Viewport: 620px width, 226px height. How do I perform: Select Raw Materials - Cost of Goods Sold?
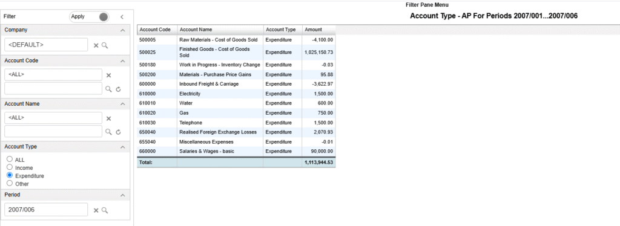pyautogui.click(x=219, y=40)
